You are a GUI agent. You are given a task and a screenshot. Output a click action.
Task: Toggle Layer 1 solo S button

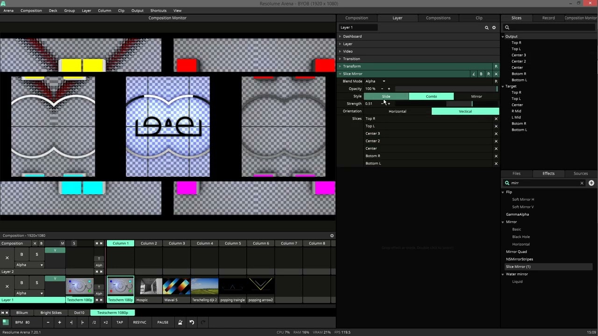[x=37, y=282]
